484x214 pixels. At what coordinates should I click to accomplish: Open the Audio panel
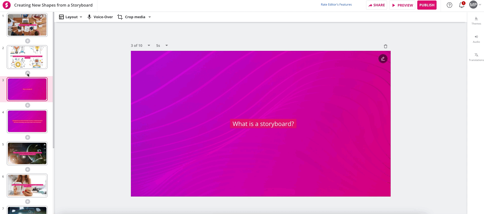476,39
